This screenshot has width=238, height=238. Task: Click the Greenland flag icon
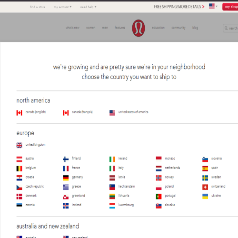pos(66,197)
